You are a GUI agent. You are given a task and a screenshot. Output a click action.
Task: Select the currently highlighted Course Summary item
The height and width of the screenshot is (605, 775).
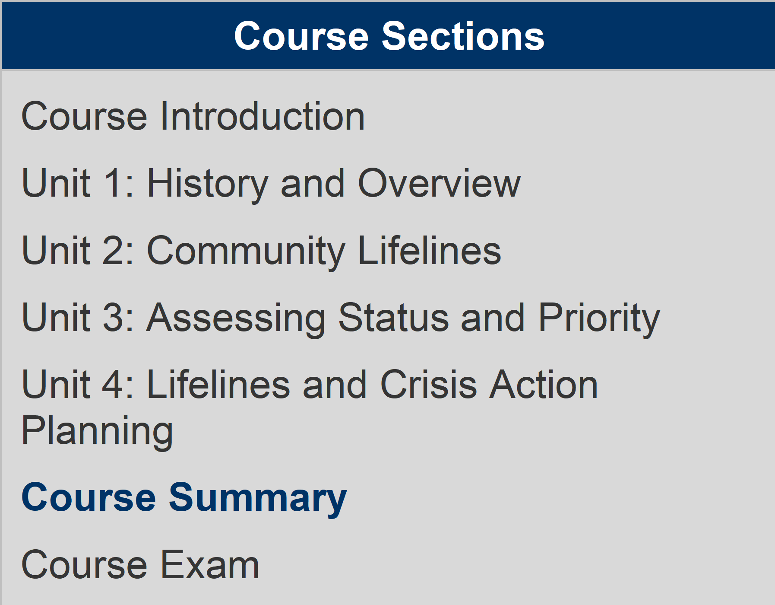(x=183, y=497)
